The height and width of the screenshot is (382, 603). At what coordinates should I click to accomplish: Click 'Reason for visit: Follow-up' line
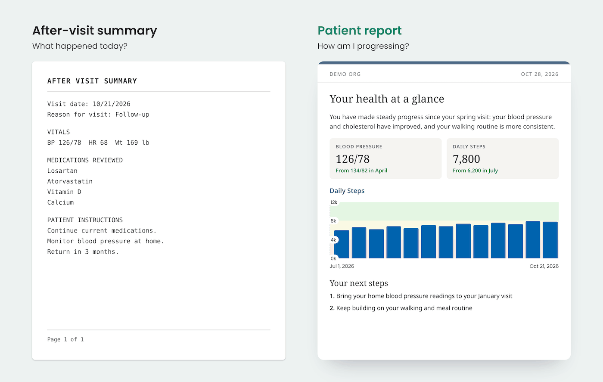tap(98, 115)
